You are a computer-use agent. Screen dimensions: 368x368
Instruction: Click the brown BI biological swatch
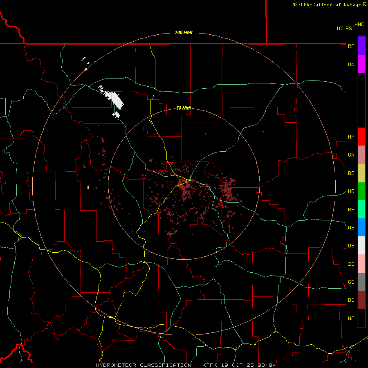tap(361, 300)
